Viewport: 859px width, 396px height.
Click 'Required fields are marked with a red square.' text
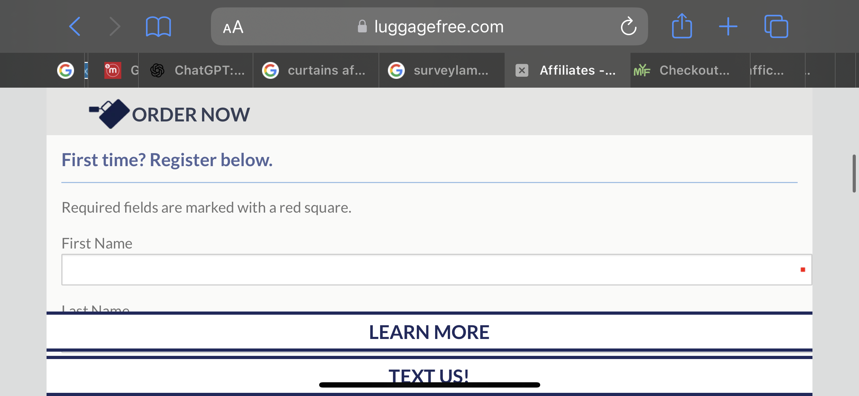coord(206,208)
